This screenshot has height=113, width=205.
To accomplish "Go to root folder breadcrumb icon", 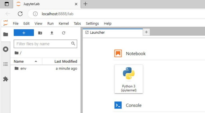I will (x=16, y=53).
